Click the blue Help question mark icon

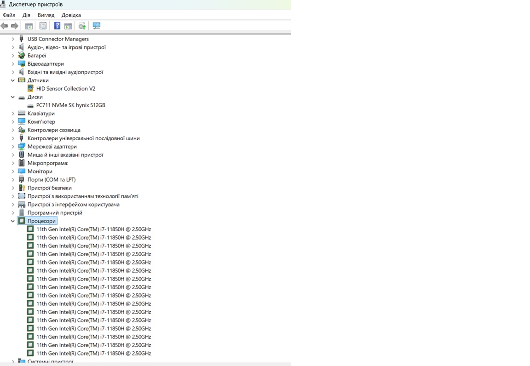(57, 26)
